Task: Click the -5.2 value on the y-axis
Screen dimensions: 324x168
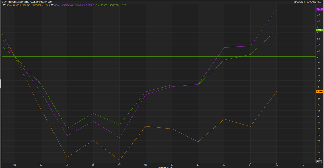Action: [x=318, y=135]
